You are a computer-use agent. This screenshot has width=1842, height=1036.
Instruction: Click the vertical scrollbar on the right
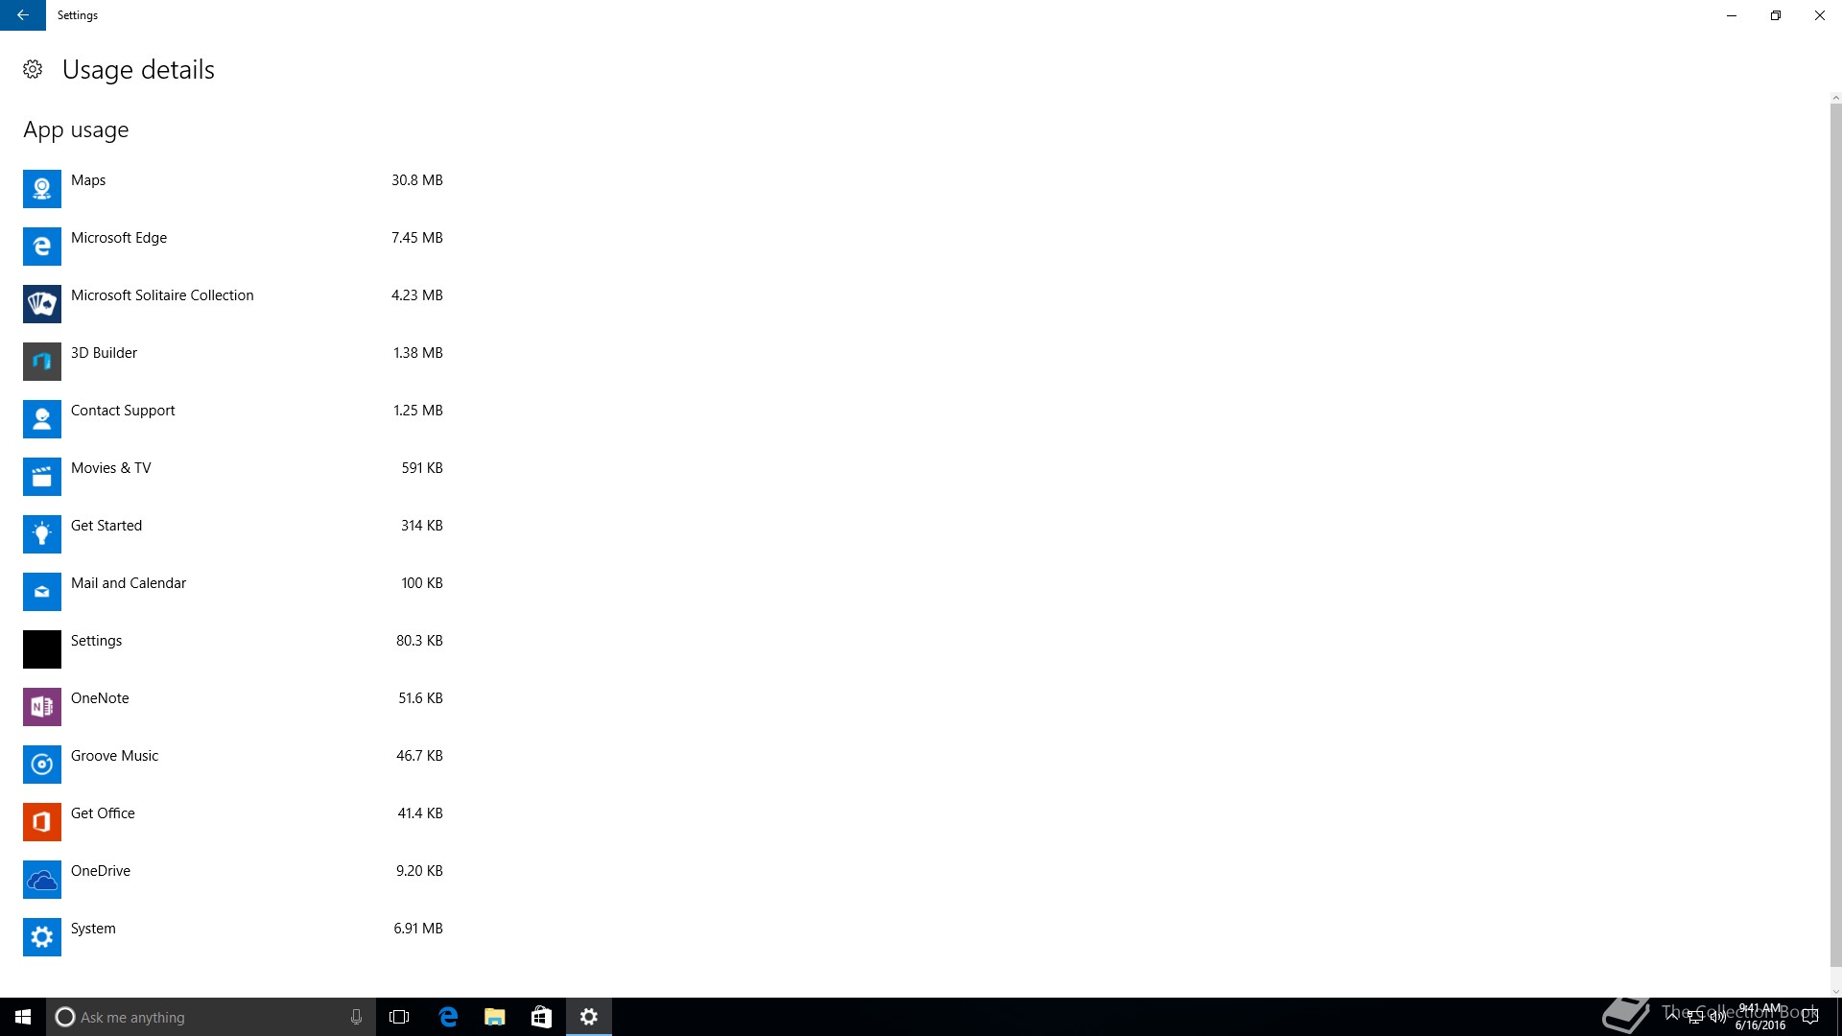(x=1836, y=534)
